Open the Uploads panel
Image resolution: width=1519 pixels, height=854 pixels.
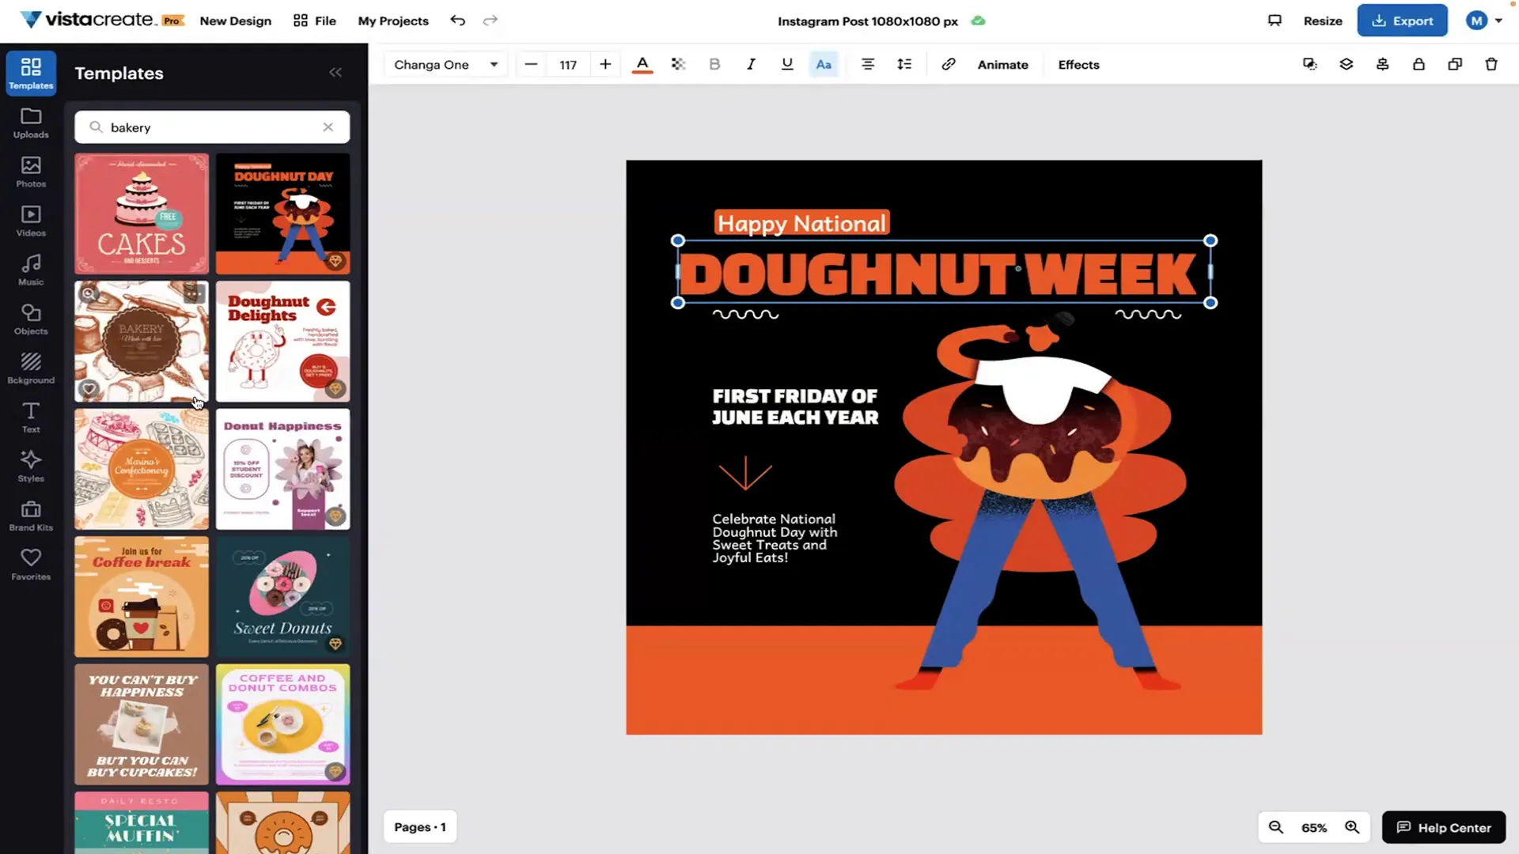coord(31,123)
